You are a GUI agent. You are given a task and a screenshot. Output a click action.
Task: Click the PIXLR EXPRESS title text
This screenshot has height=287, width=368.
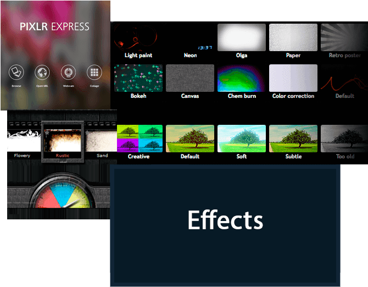[x=54, y=26]
